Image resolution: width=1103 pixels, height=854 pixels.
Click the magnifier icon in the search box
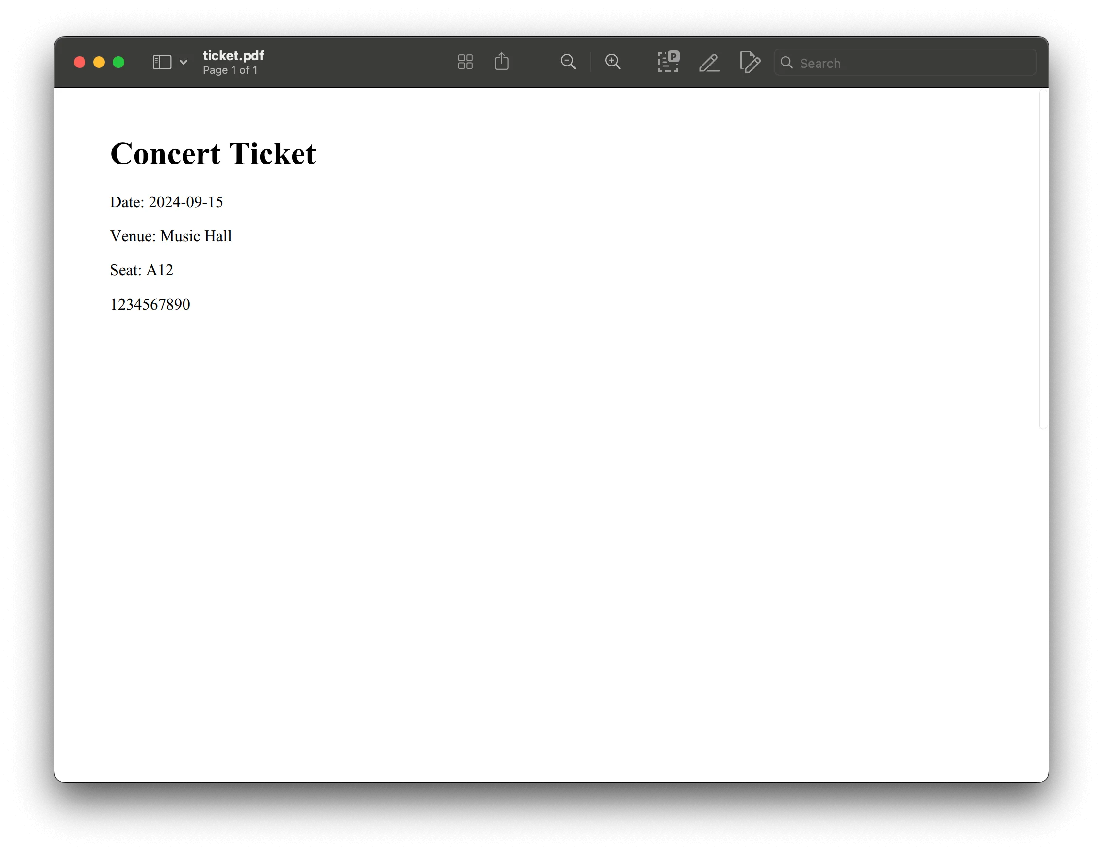[x=787, y=63]
